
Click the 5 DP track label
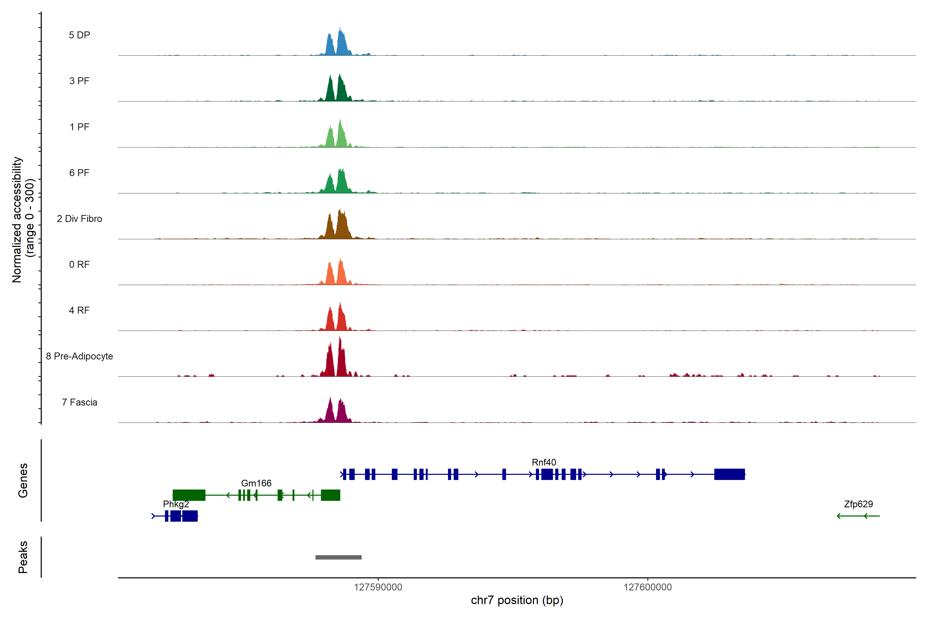[x=79, y=35]
